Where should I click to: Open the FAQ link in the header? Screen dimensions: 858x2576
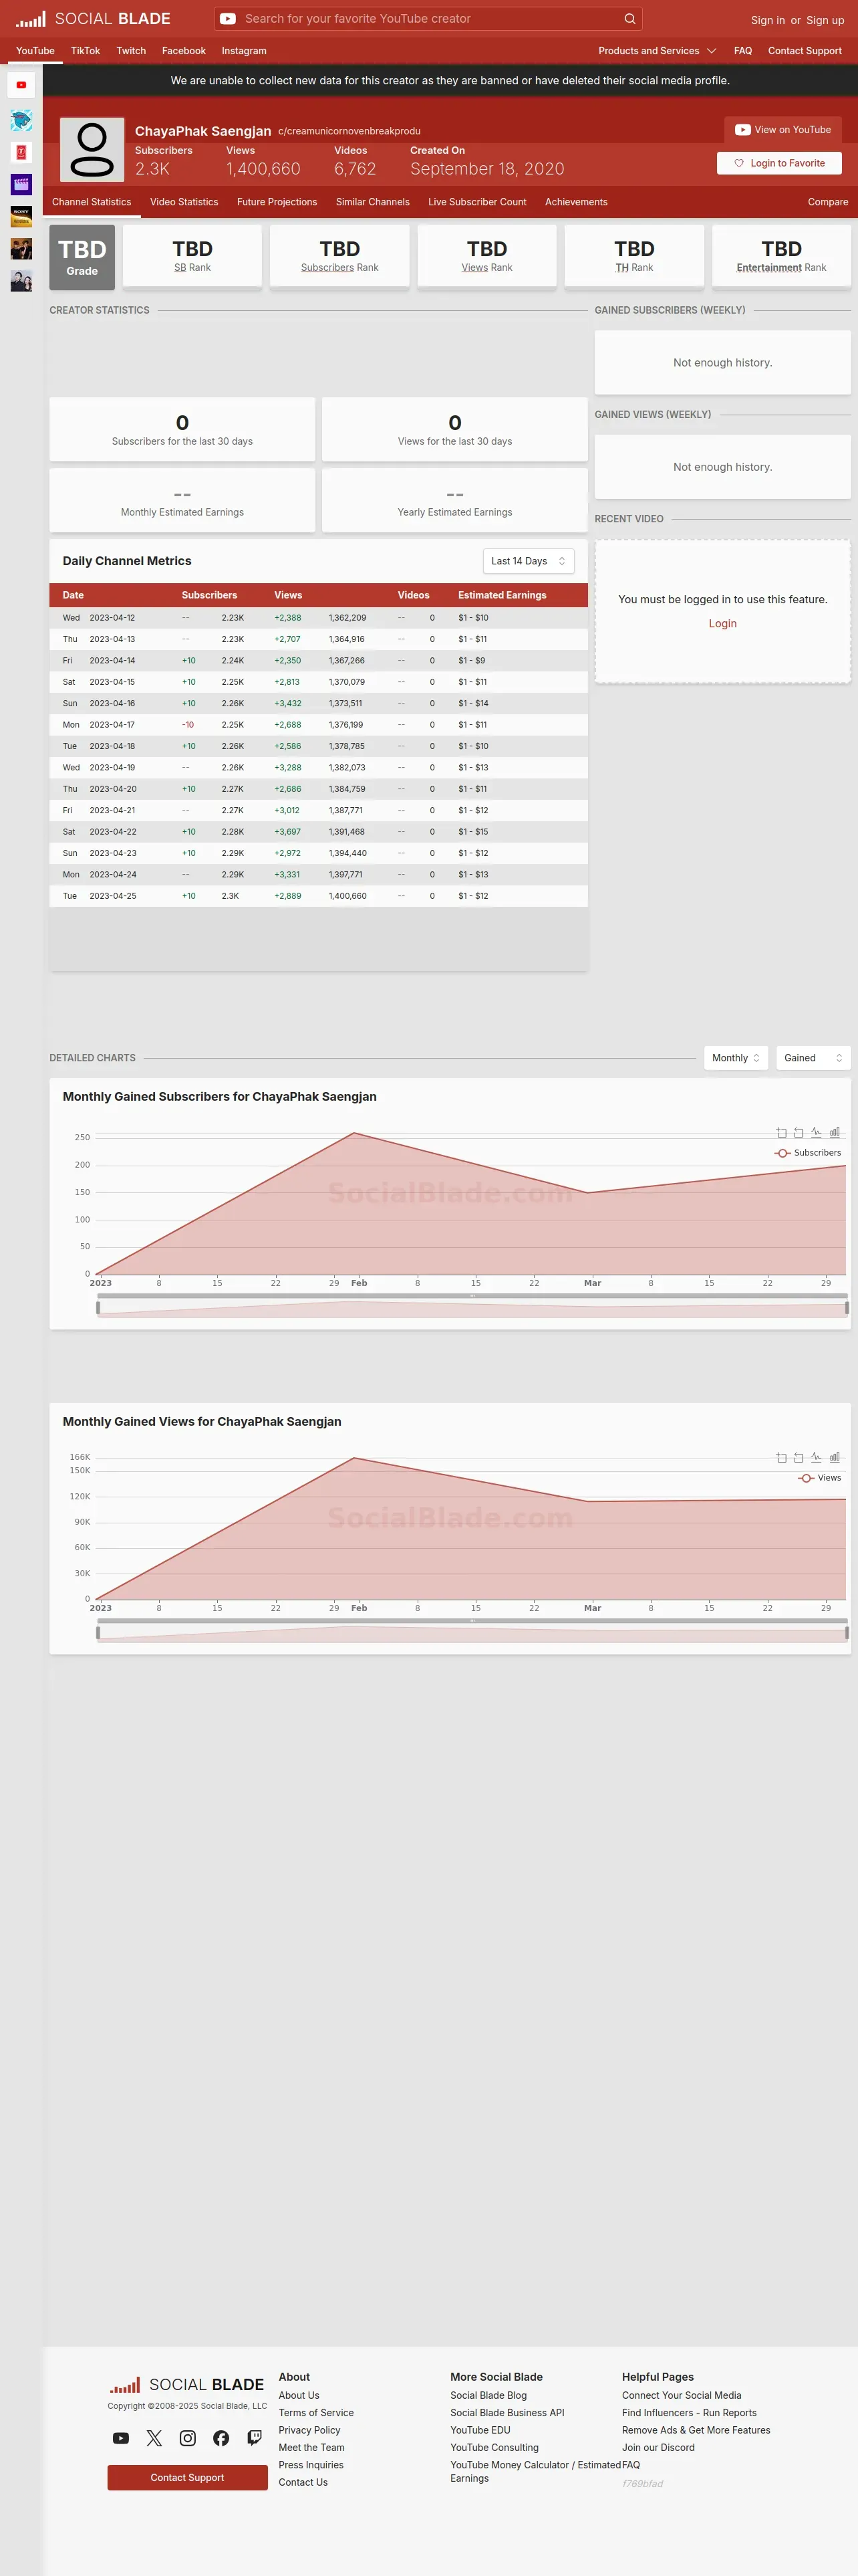743,51
